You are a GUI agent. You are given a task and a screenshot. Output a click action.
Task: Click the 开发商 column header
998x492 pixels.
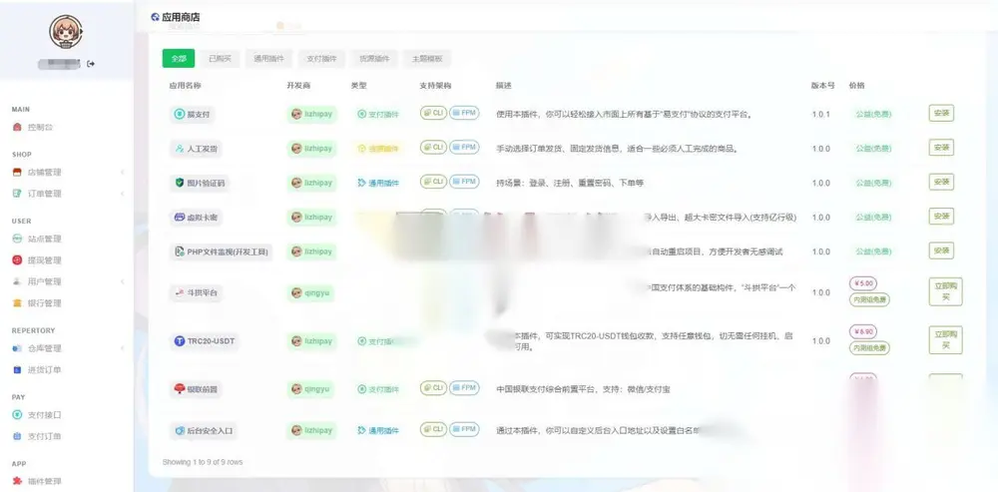pos(298,86)
